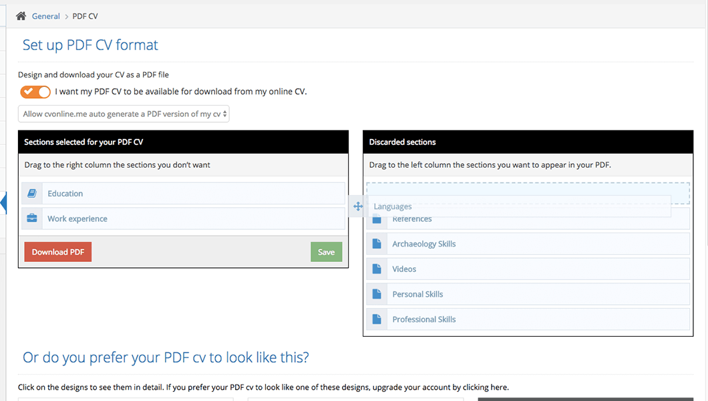This screenshot has width=708, height=401.
Task: Select the Videos discarded section label
Action: [404, 269]
